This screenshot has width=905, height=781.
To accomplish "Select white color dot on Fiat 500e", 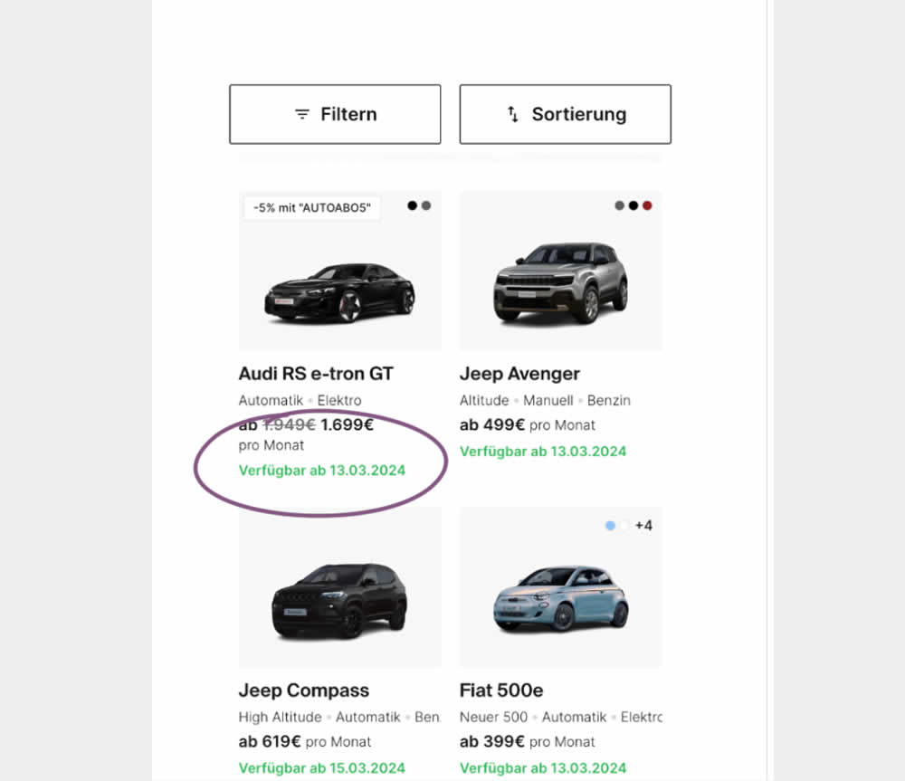I will tap(624, 525).
